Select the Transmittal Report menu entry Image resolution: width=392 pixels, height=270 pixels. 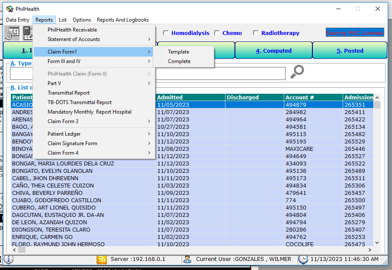point(69,93)
